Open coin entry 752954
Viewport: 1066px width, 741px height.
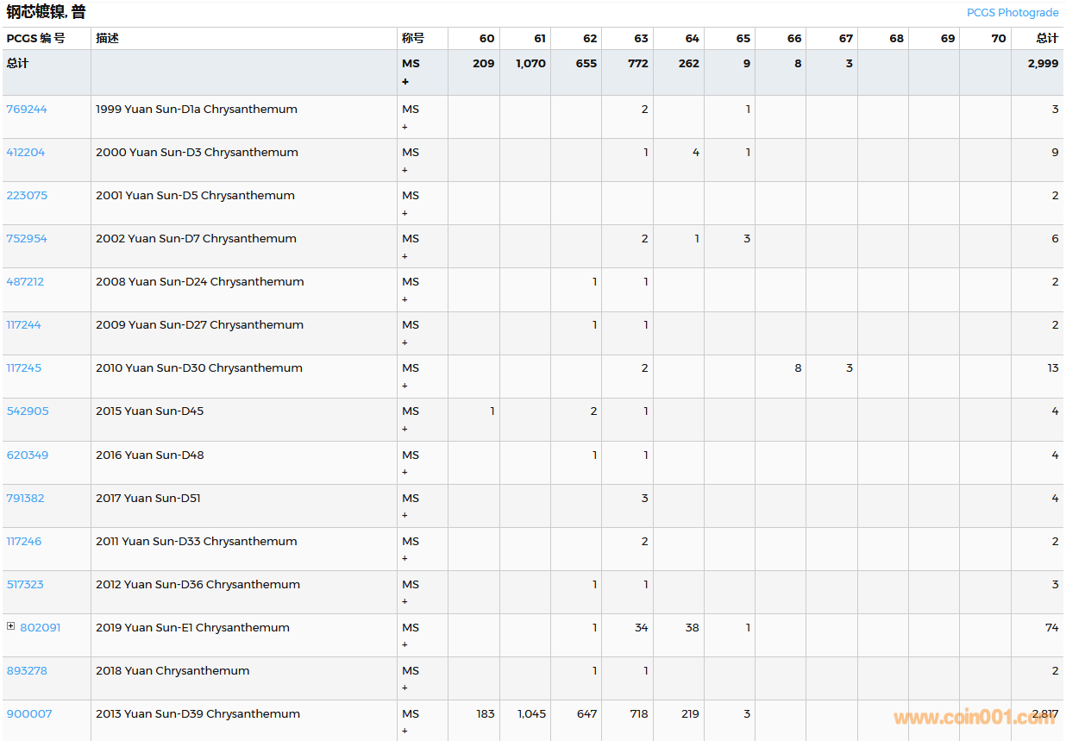[27, 238]
